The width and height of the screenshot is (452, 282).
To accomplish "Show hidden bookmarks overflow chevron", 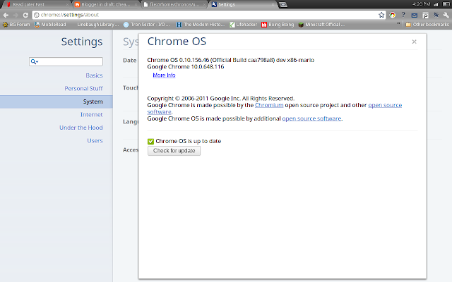I will tap(398, 24).
